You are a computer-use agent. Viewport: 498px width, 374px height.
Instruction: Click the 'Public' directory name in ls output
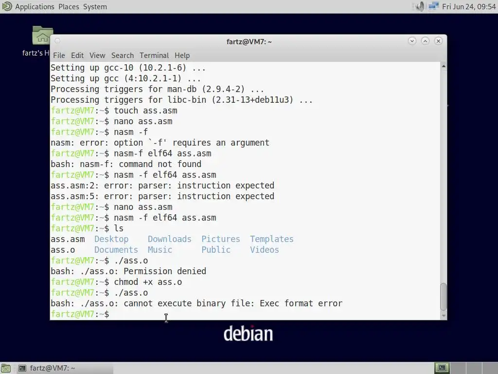click(x=216, y=250)
